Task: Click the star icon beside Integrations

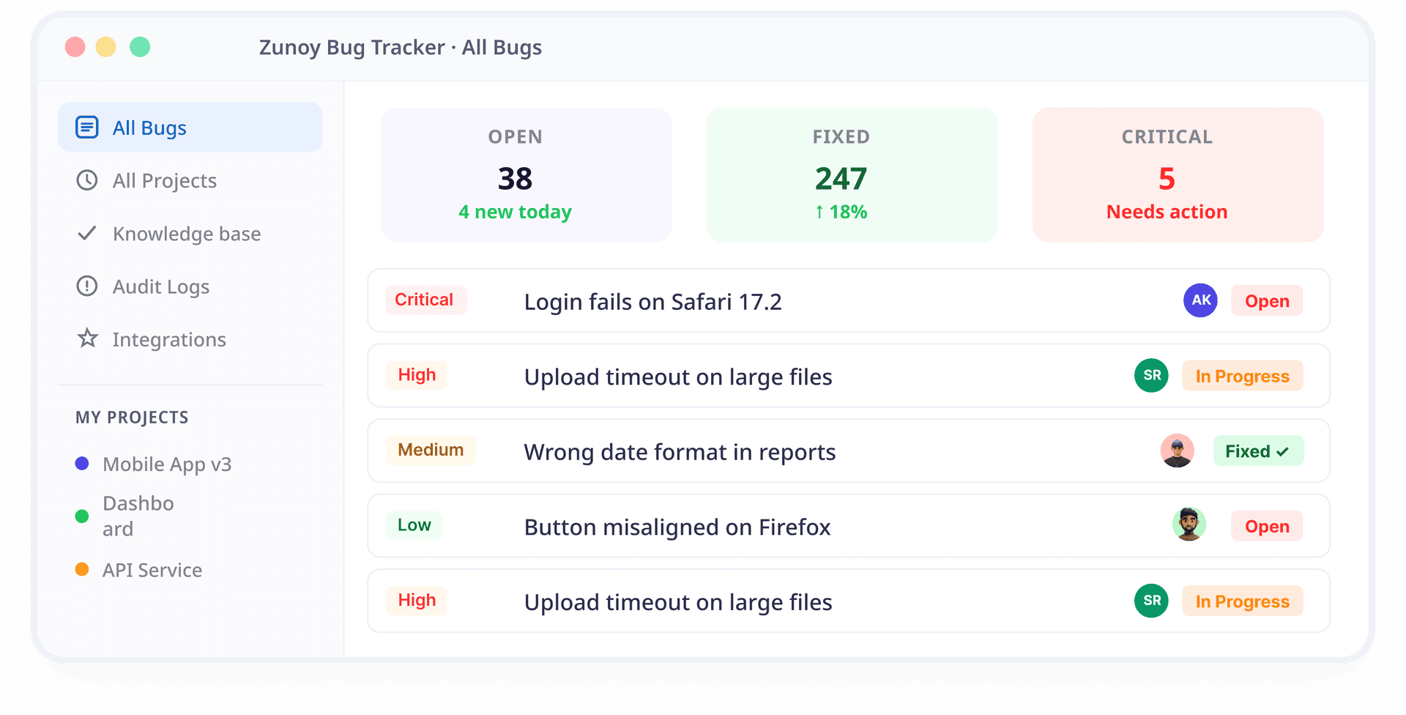Action: [x=87, y=338]
